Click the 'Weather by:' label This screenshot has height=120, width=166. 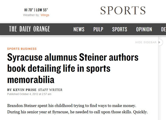(31, 15)
